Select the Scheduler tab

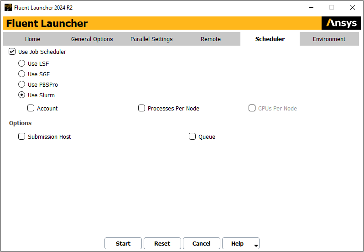(270, 39)
